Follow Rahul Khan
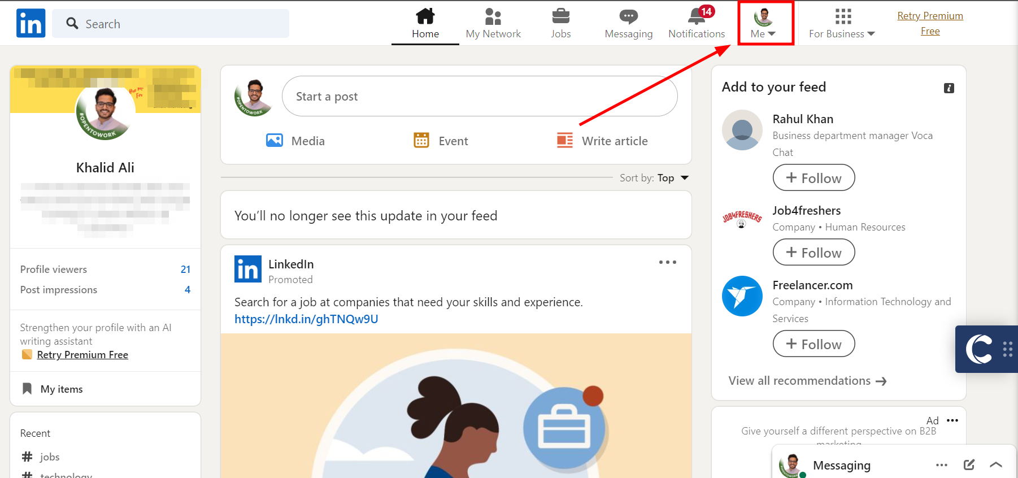1018x478 pixels. point(813,178)
